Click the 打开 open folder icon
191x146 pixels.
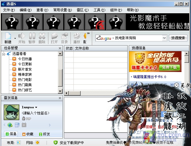pyautogui.click(x=54, y=38)
